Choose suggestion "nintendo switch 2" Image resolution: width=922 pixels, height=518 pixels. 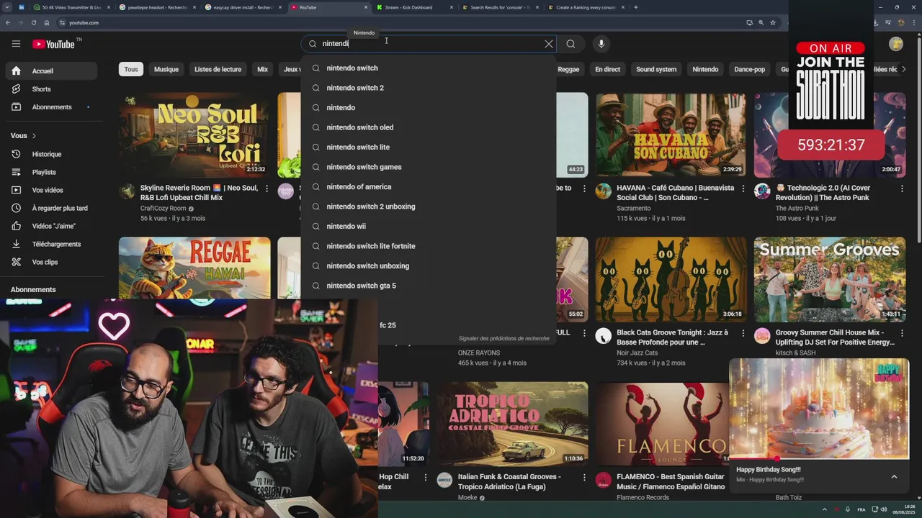429,88
